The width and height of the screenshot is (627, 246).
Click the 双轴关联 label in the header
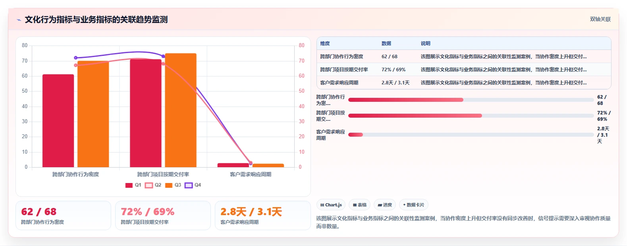point(600,19)
